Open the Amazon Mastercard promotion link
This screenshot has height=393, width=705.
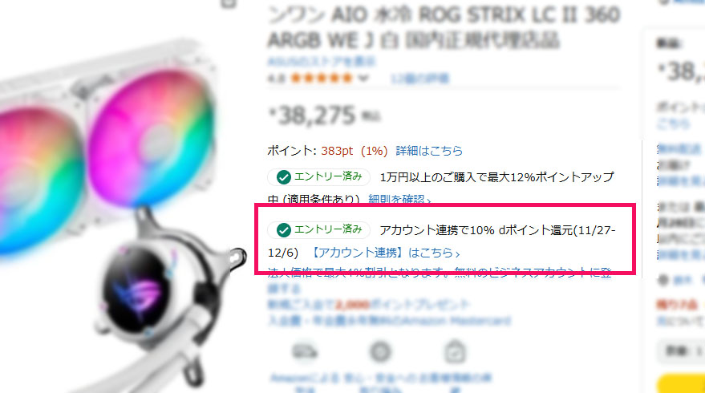tap(389, 321)
